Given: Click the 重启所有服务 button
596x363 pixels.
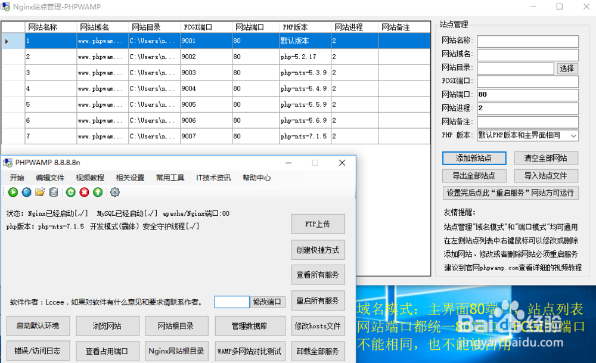Looking at the screenshot, I should [x=318, y=301].
